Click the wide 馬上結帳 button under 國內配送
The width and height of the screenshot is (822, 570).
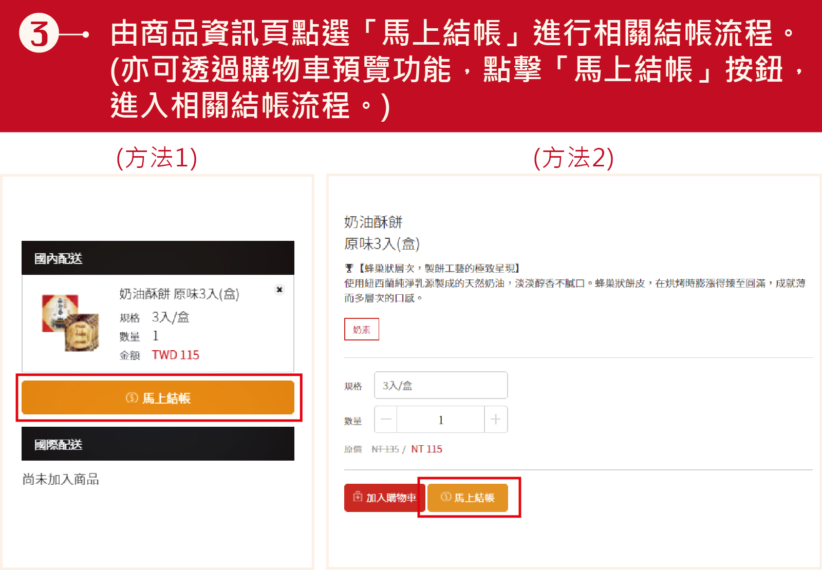[x=158, y=397]
